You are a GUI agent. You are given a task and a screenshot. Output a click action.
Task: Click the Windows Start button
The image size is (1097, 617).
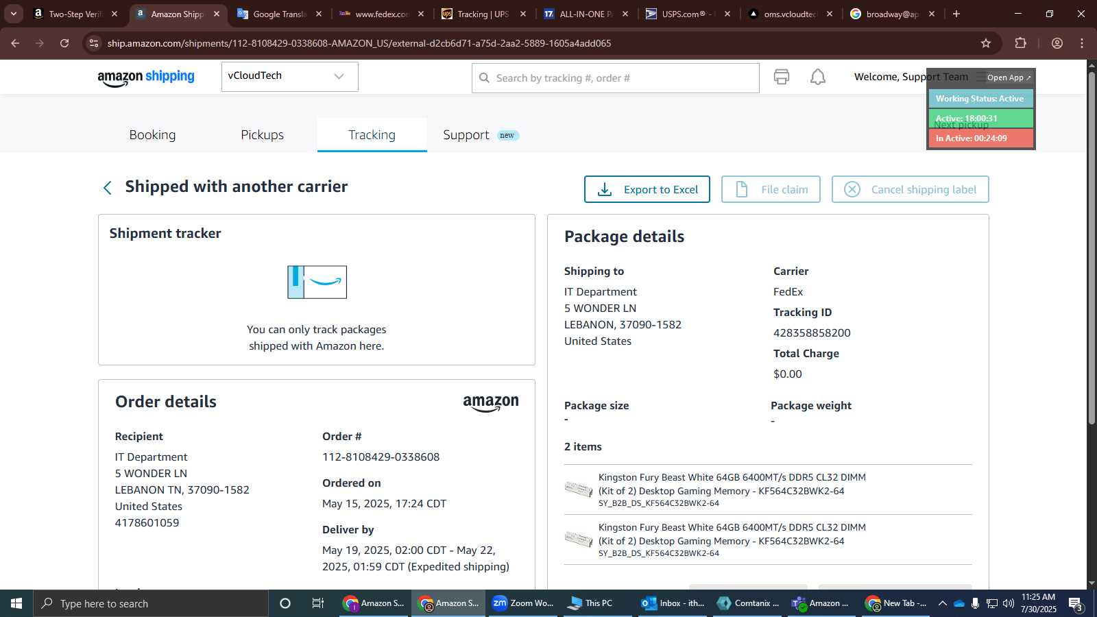pos(16,603)
